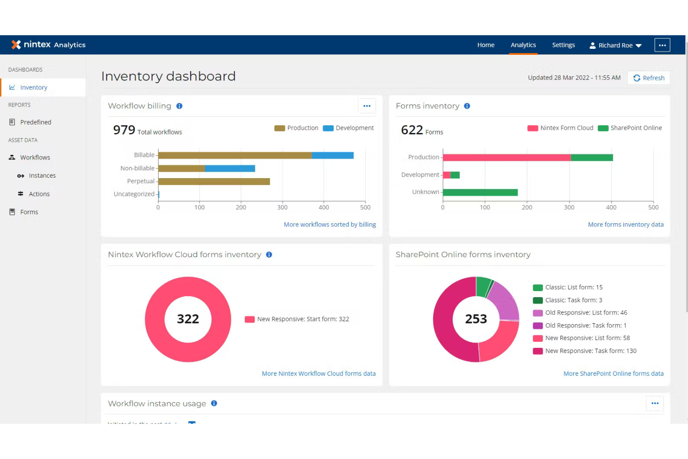Open More SharePoint Online forms data link
688x459 pixels.
click(x=614, y=373)
